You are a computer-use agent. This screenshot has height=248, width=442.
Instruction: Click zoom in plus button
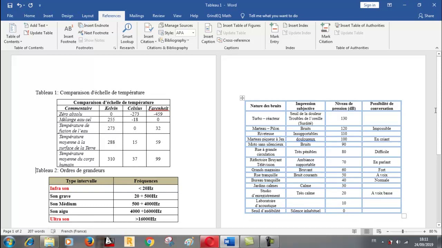pos(424,231)
